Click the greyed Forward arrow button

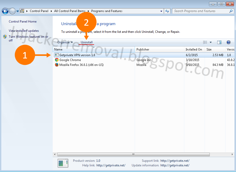coord(12,11)
